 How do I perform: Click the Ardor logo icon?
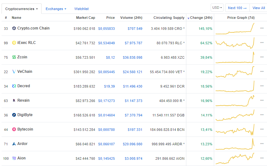[x=14, y=144]
